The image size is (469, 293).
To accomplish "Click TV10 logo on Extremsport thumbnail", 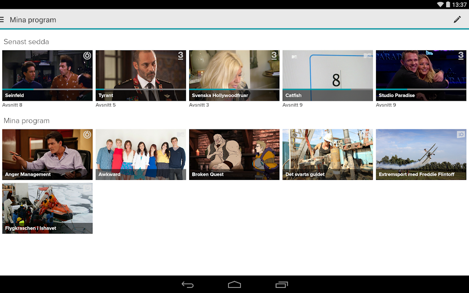I will 461,135.
